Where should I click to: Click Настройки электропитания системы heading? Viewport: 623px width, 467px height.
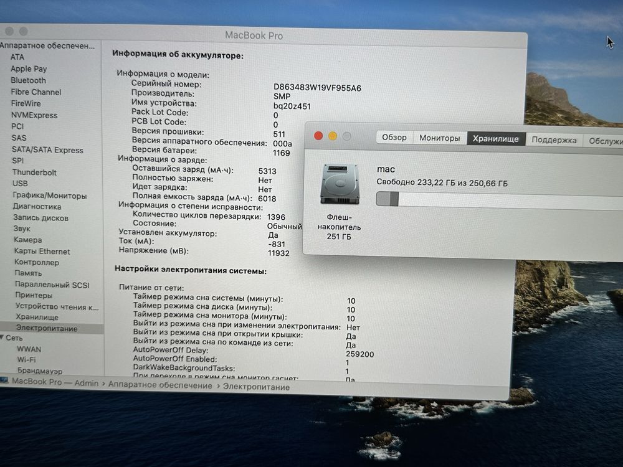[191, 270]
